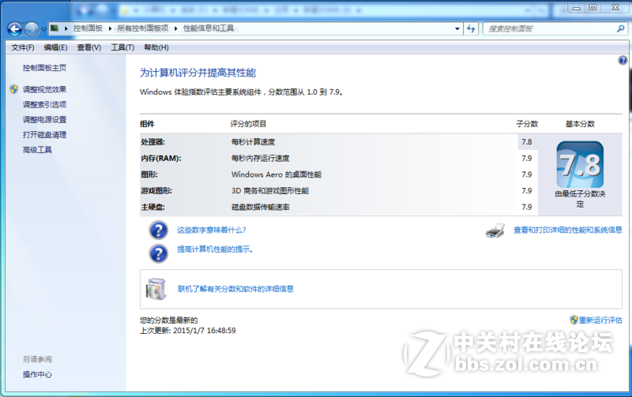Click the refresh button beside address bar
Screen dimensions: 632x397
tap(471, 28)
